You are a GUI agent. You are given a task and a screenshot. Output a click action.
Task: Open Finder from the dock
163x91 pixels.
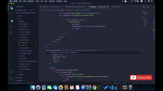point(33,87)
